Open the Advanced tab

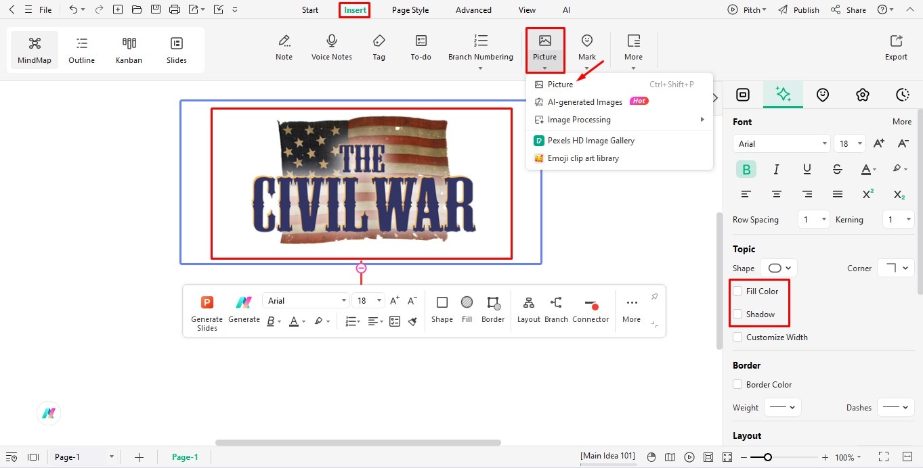coord(474,10)
